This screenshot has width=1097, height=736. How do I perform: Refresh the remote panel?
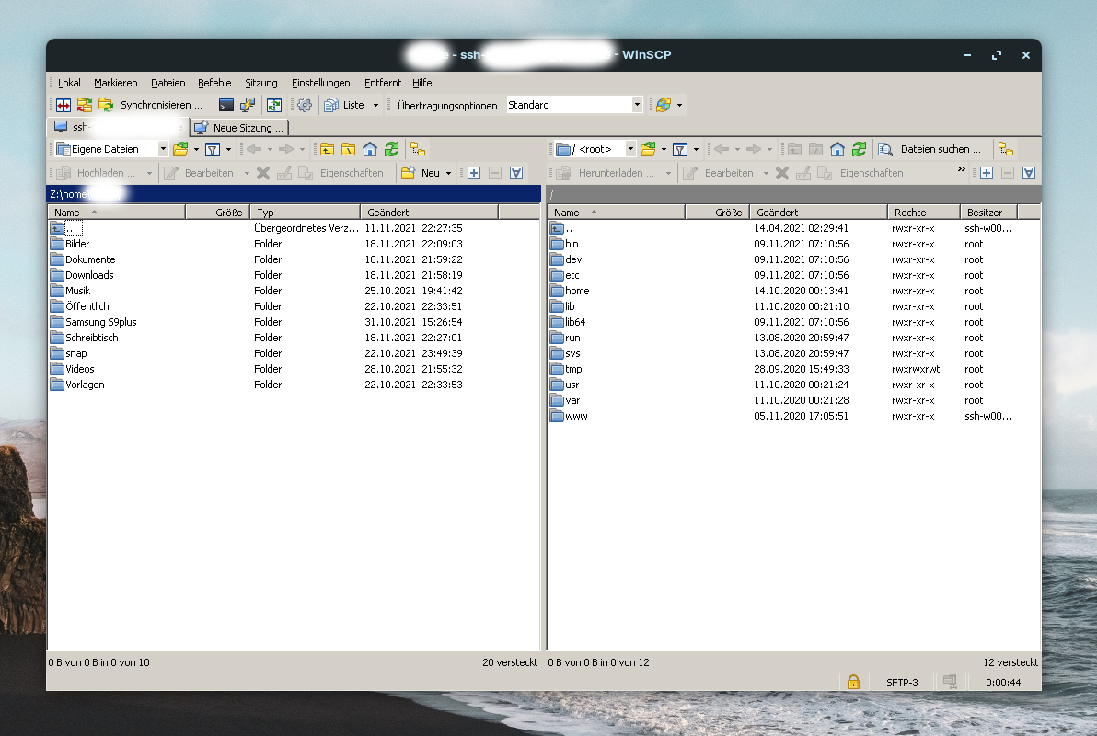[x=860, y=149]
